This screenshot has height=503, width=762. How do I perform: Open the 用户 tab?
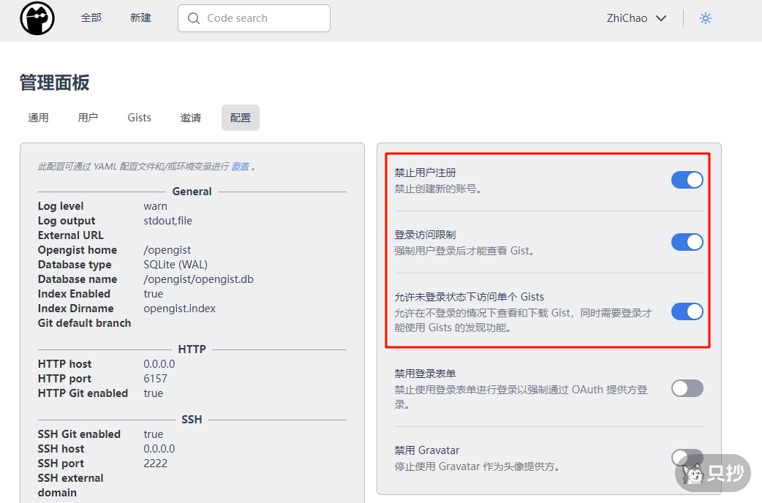coord(88,118)
